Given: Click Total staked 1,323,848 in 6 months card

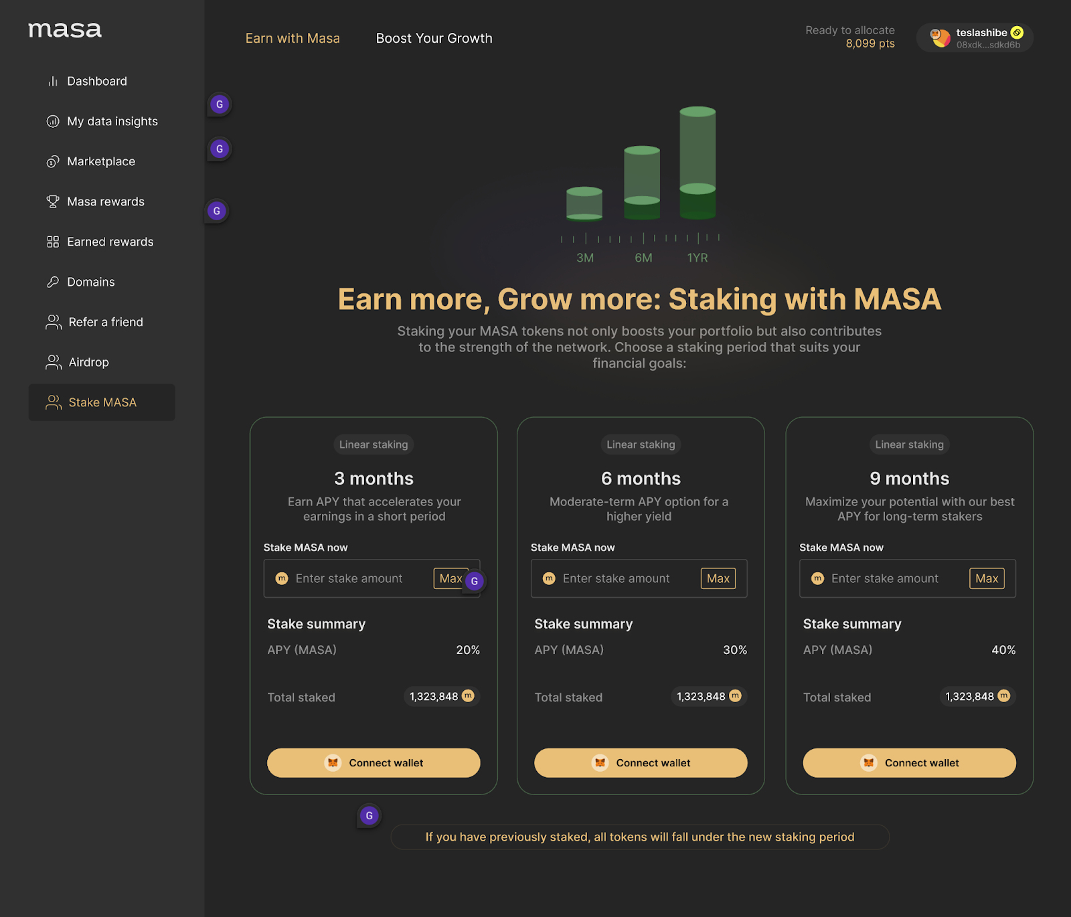Looking at the screenshot, I should click(709, 696).
